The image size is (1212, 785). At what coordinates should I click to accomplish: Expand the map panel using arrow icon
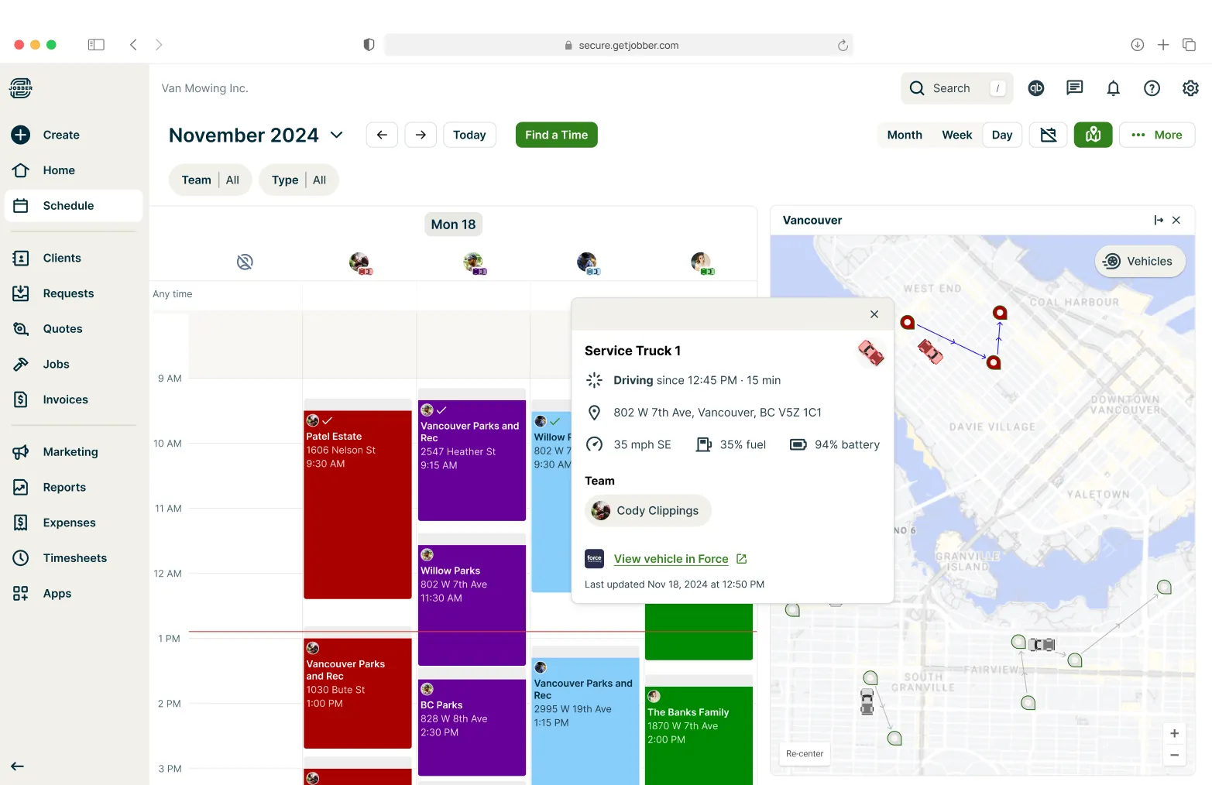[x=1159, y=221]
